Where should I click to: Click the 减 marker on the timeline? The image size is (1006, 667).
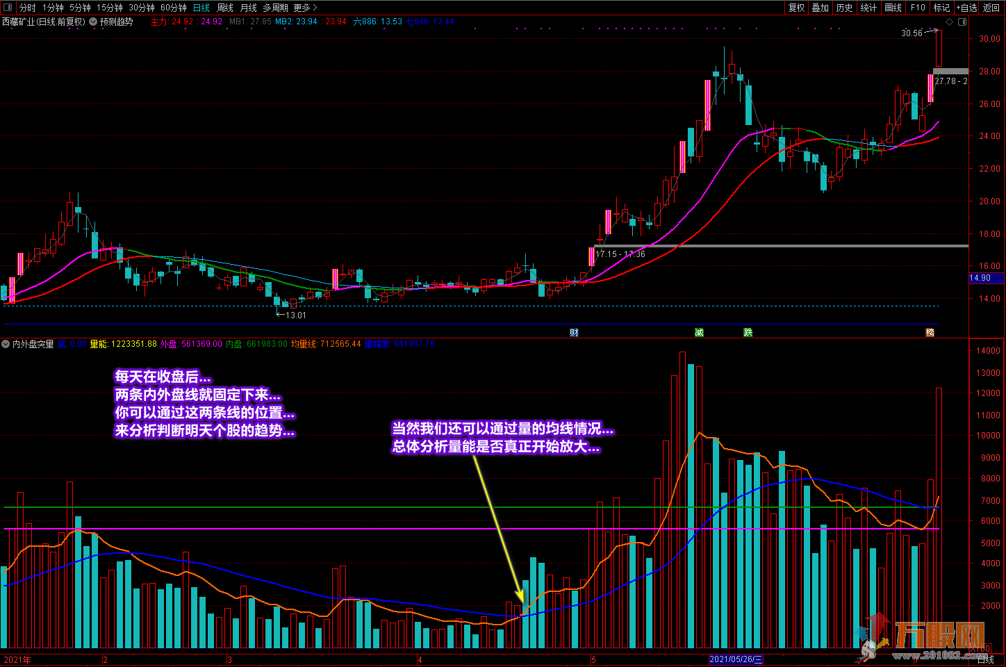699,332
